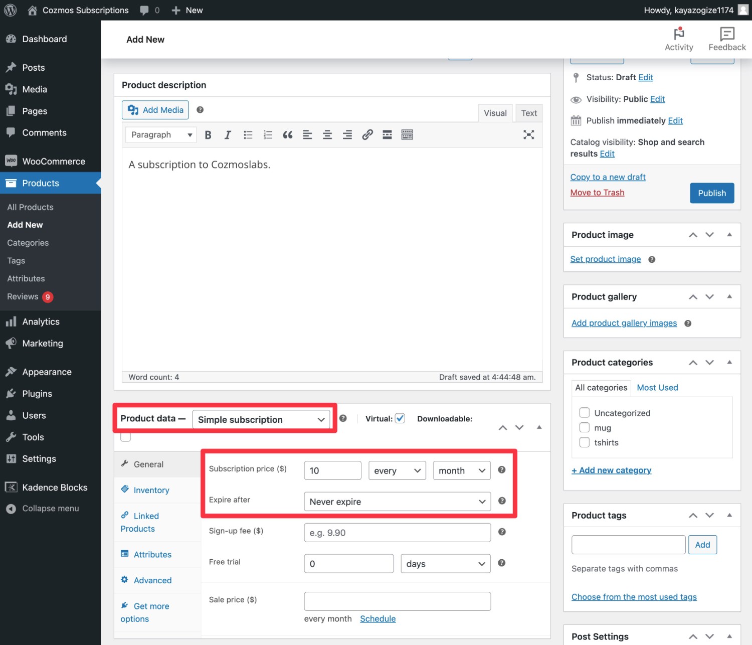Align text right

click(x=347, y=135)
